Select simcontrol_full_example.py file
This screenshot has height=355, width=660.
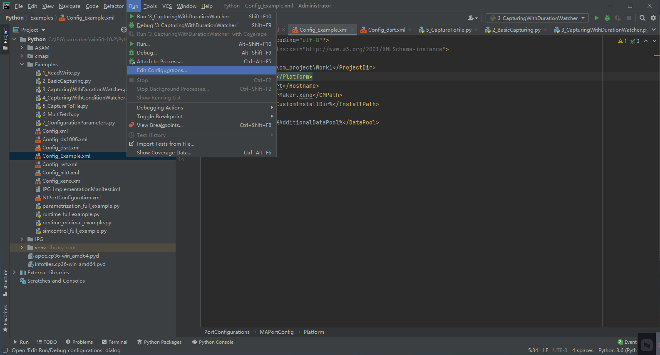click(74, 231)
